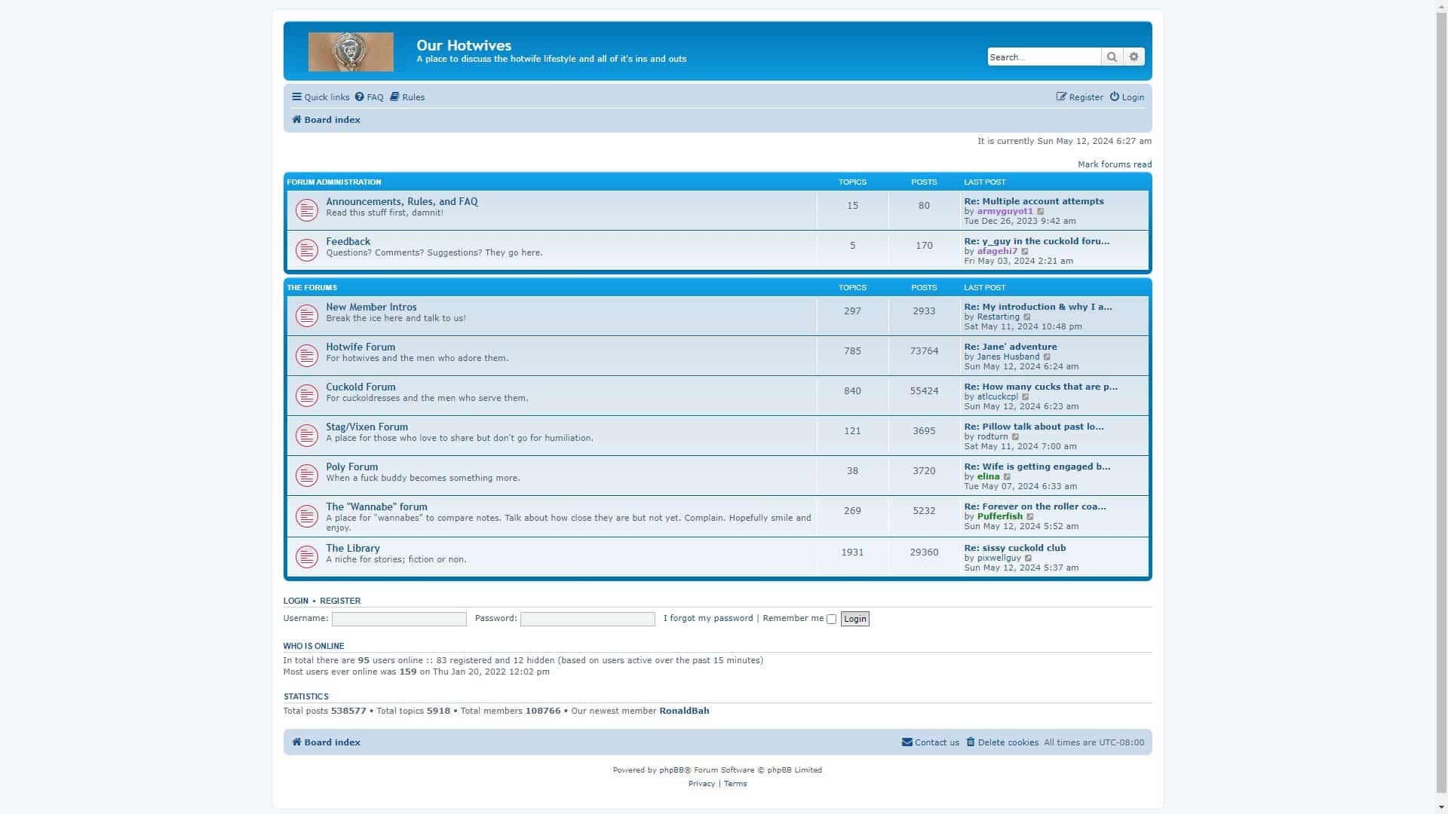Select Rules from the top navigation
The width and height of the screenshot is (1448, 814).
pyautogui.click(x=413, y=96)
